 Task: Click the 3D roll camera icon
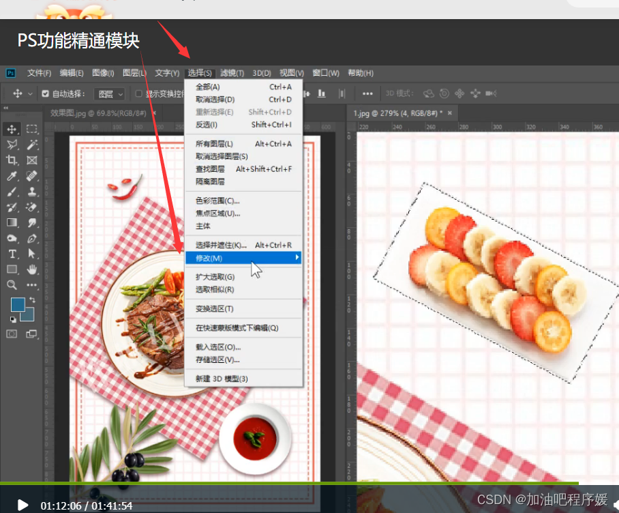point(444,93)
